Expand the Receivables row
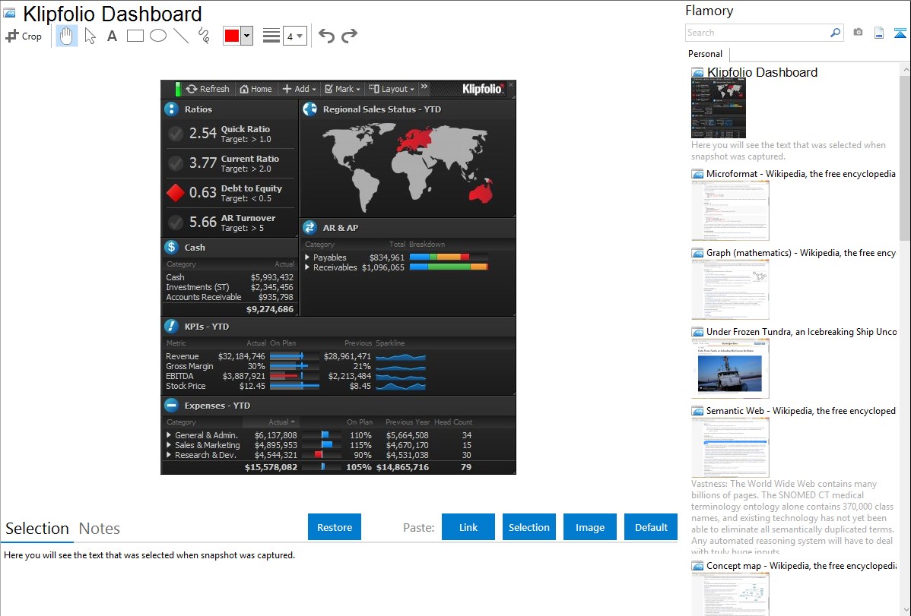 (x=307, y=267)
